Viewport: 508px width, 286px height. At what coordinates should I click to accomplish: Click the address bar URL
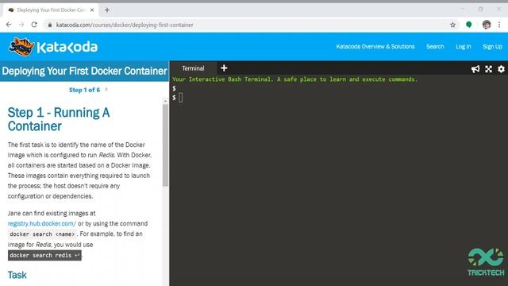(125, 25)
